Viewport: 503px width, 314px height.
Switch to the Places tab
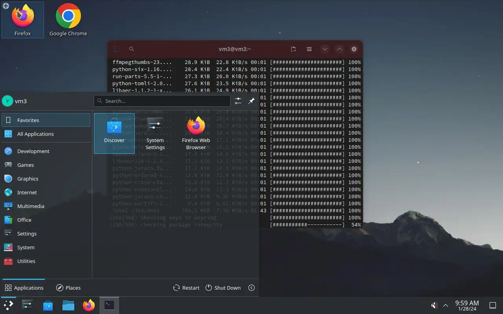click(x=68, y=288)
